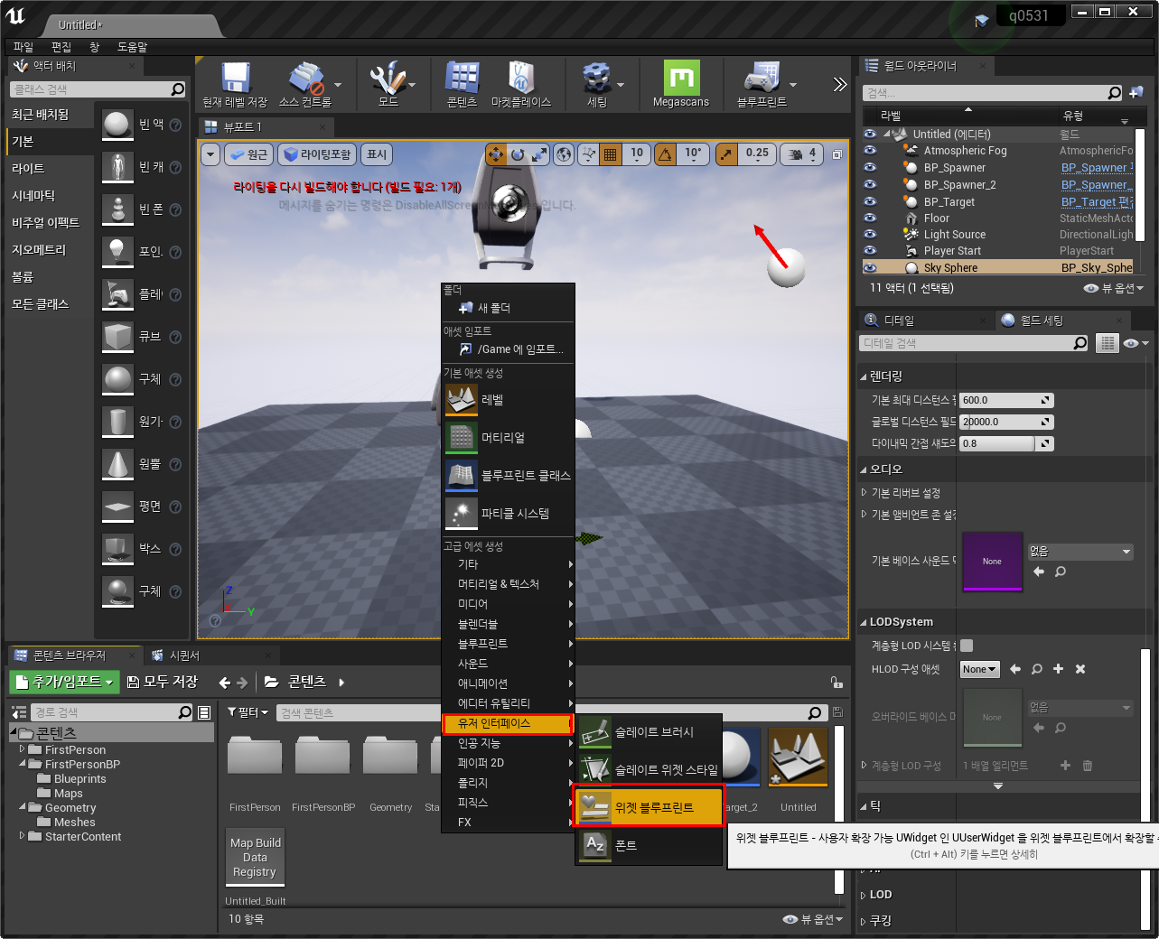The image size is (1159, 939).
Task: Open the Untitled level thumbnail in Content Browser
Action: tap(799, 757)
